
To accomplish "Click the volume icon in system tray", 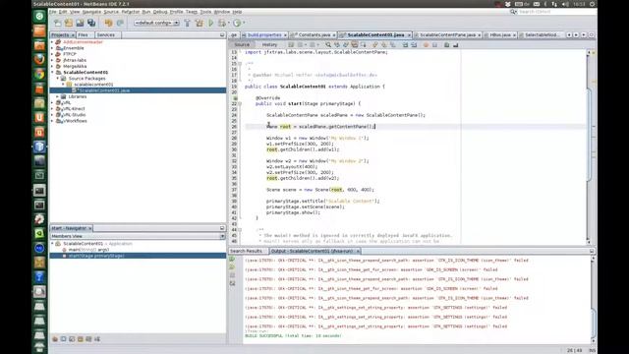I will click(x=566, y=4).
